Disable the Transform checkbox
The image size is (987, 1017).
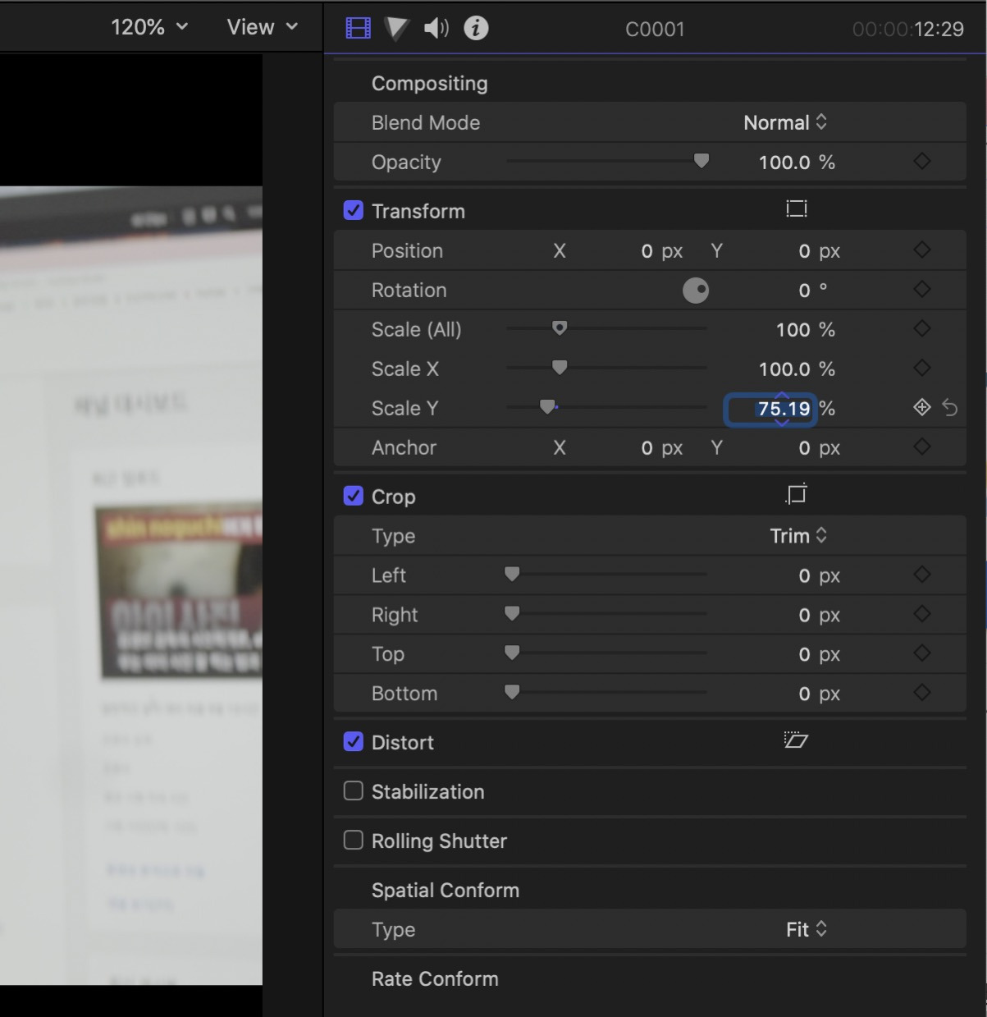(x=354, y=210)
